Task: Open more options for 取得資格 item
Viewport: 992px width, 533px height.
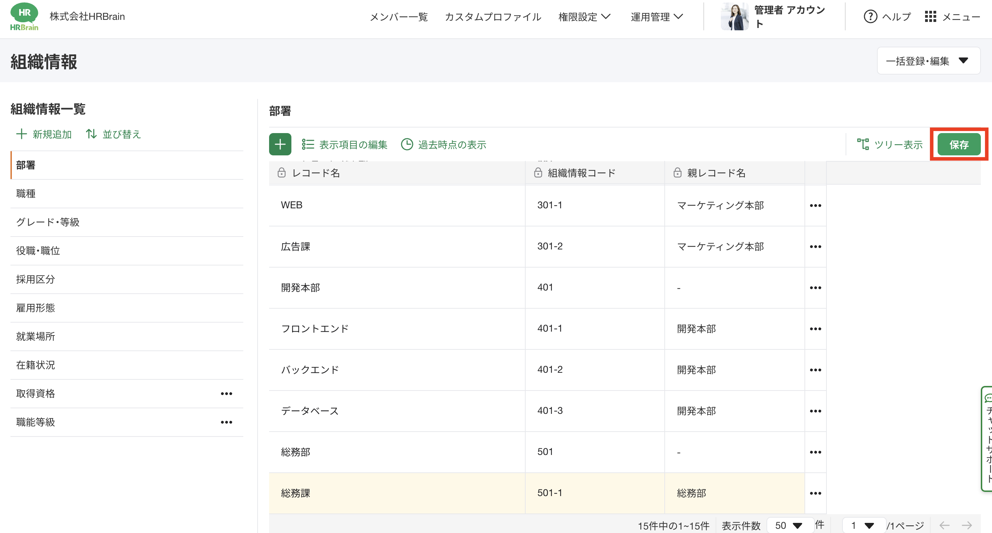Action: click(227, 394)
